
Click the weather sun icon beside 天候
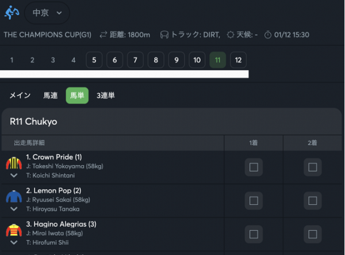coord(231,35)
